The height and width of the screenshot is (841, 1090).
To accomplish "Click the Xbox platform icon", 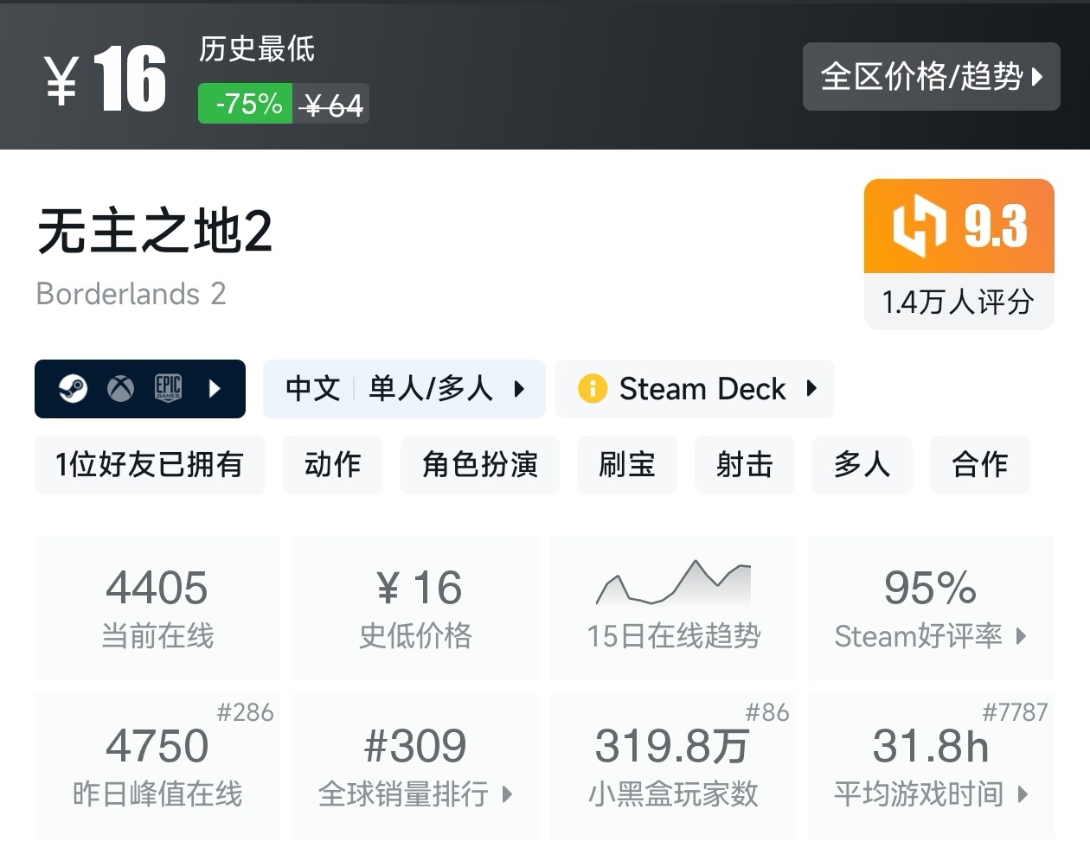I will click(x=120, y=389).
